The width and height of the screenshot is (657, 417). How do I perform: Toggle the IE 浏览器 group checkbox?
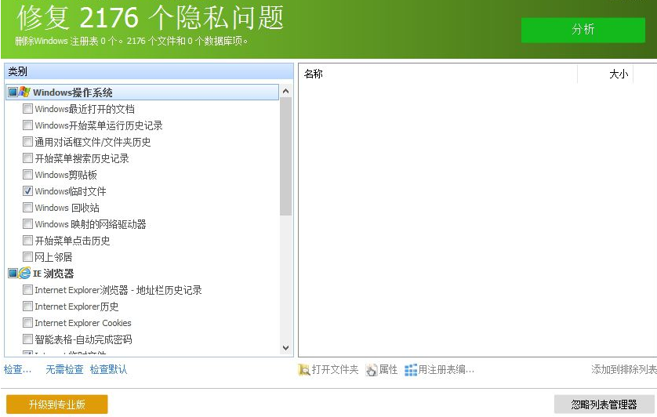point(13,274)
